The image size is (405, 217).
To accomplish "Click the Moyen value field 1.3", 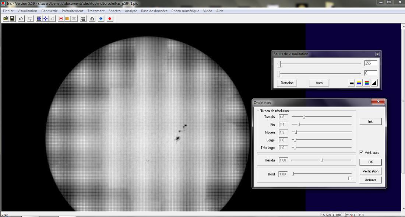I will click(283, 133).
